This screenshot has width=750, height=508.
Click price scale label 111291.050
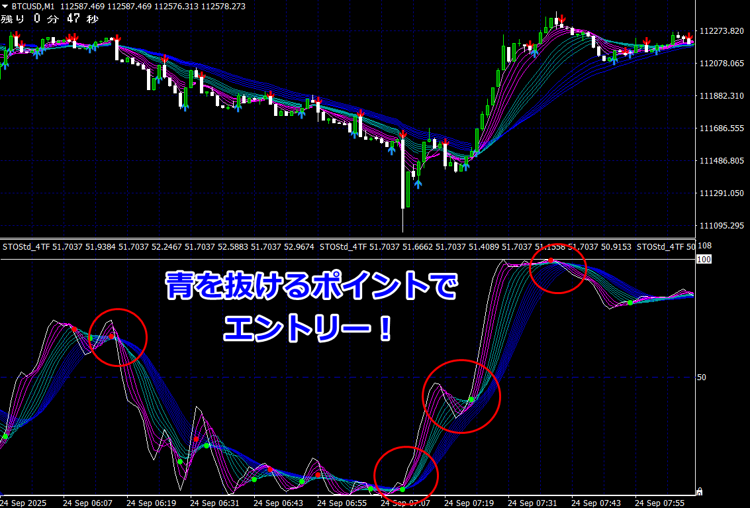tap(722, 193)
